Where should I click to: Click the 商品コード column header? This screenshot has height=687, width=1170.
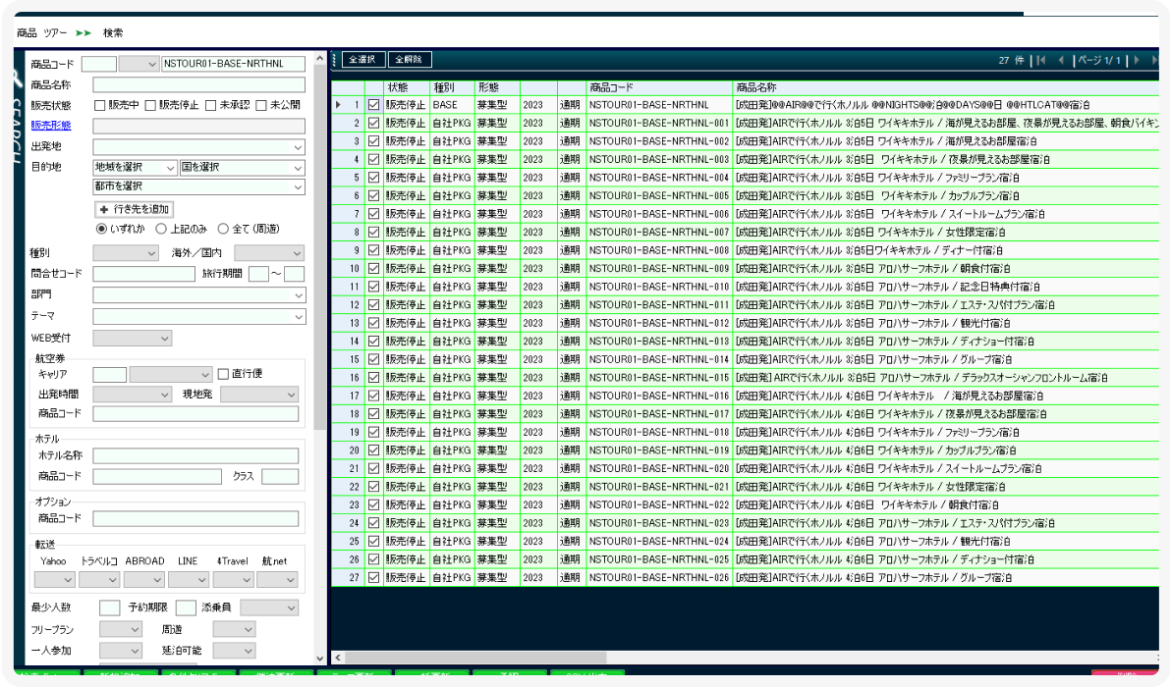click(658, 87)
